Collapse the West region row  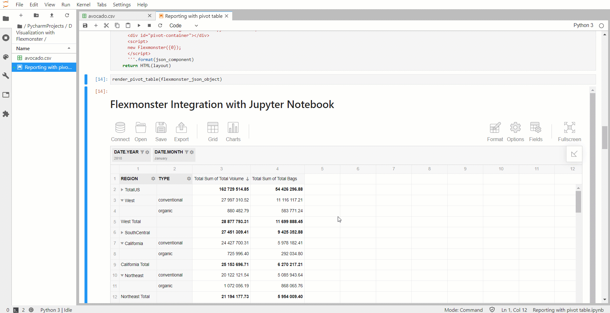123,201
